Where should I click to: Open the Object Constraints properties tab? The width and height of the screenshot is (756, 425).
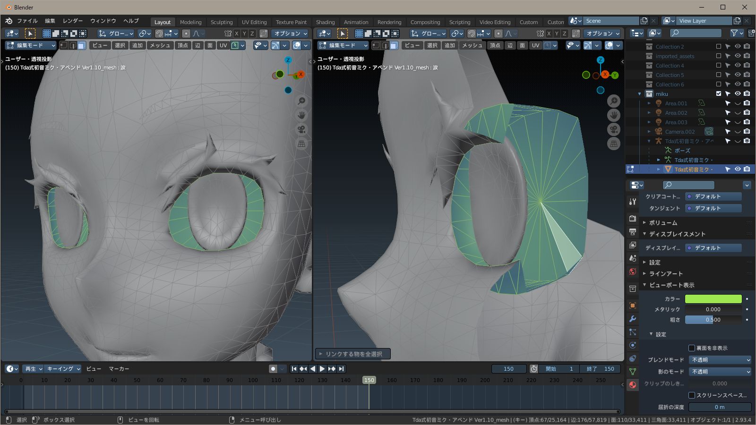(x=633, y=358)
